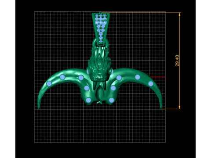Screen dimensions: 211x158
Task: Select the leftmost blue stone on left horn
Action: coord(49,83)
